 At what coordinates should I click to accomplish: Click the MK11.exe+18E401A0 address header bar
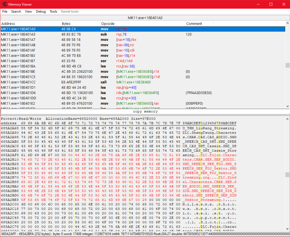(x=145, y=18)
